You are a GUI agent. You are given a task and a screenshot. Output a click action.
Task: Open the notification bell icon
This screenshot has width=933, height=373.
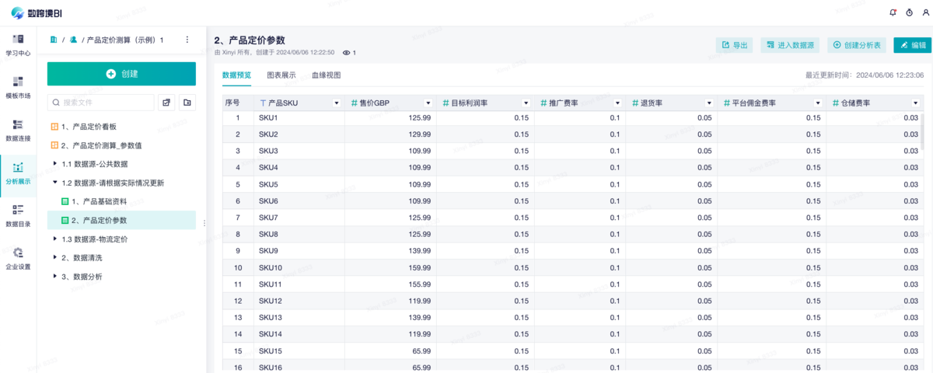(x=893, y=12)
